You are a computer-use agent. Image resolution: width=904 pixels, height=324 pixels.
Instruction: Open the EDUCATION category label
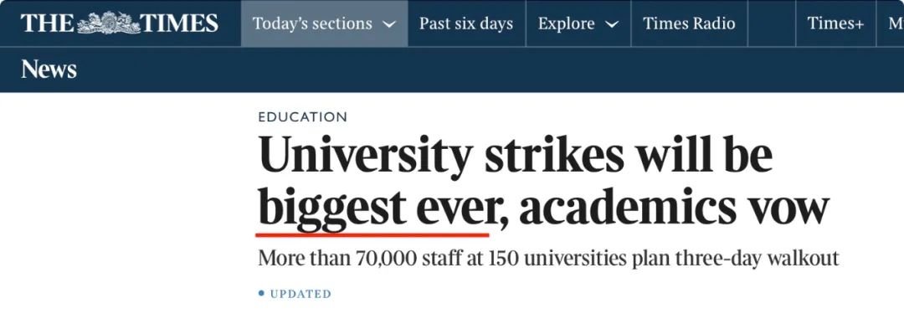pyautogui.click(x=303, y=117)
